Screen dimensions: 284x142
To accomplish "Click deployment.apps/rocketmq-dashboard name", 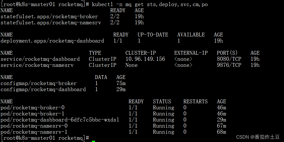I will click(x=52, y=41).
